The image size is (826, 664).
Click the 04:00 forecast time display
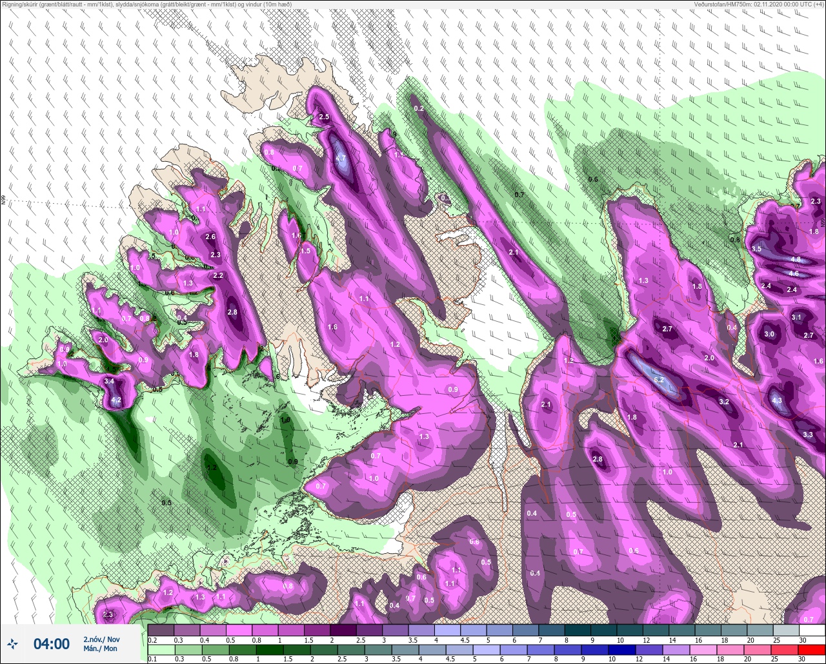(52, 644)
